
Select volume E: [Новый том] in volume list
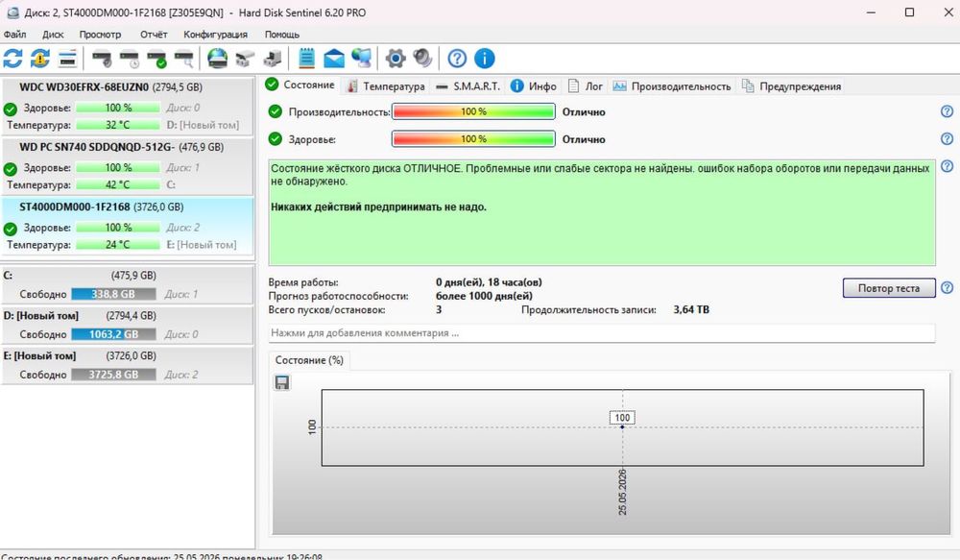128,365
